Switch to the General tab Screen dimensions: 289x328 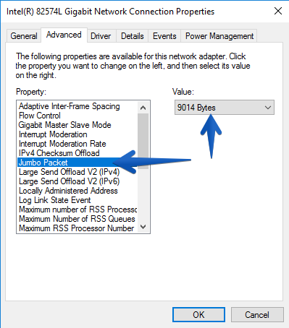[24, 36]
